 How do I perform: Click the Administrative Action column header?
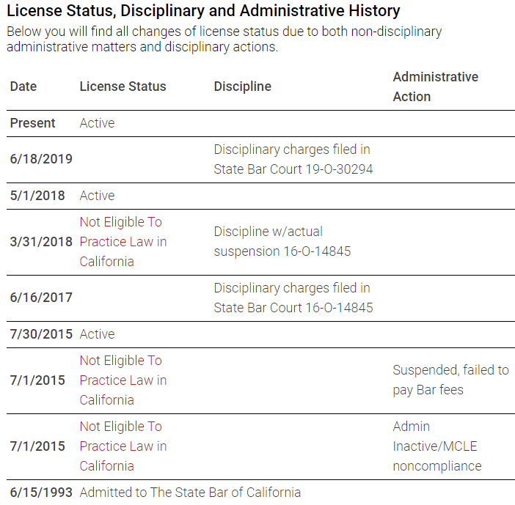tap(436, 86)
